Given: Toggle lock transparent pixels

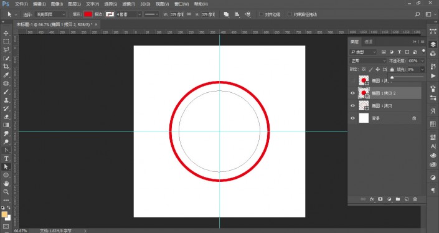Looking at the screenshot, I should 364,69.
